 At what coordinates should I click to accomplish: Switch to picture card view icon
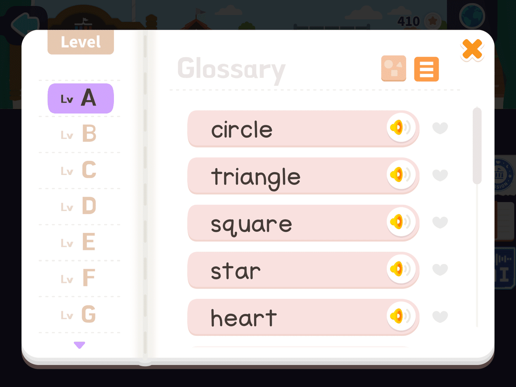[x=393, y=68]
